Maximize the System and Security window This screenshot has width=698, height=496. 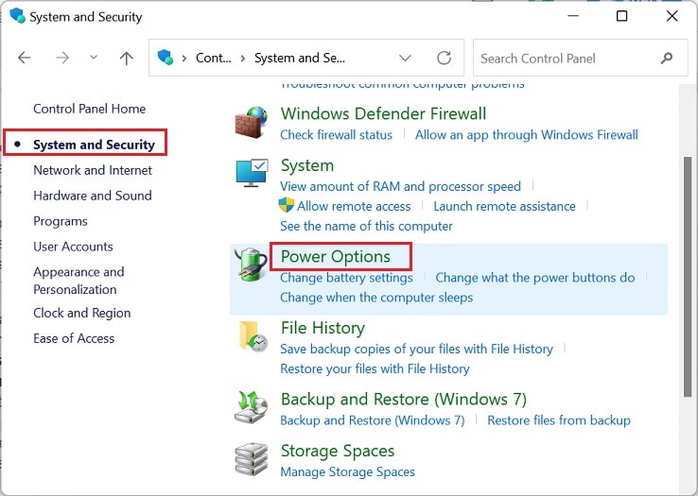coord(622,16)
